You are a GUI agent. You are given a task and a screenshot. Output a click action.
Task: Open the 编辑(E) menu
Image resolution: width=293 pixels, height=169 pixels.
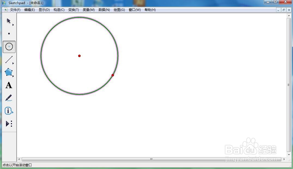tap(29, 10)
